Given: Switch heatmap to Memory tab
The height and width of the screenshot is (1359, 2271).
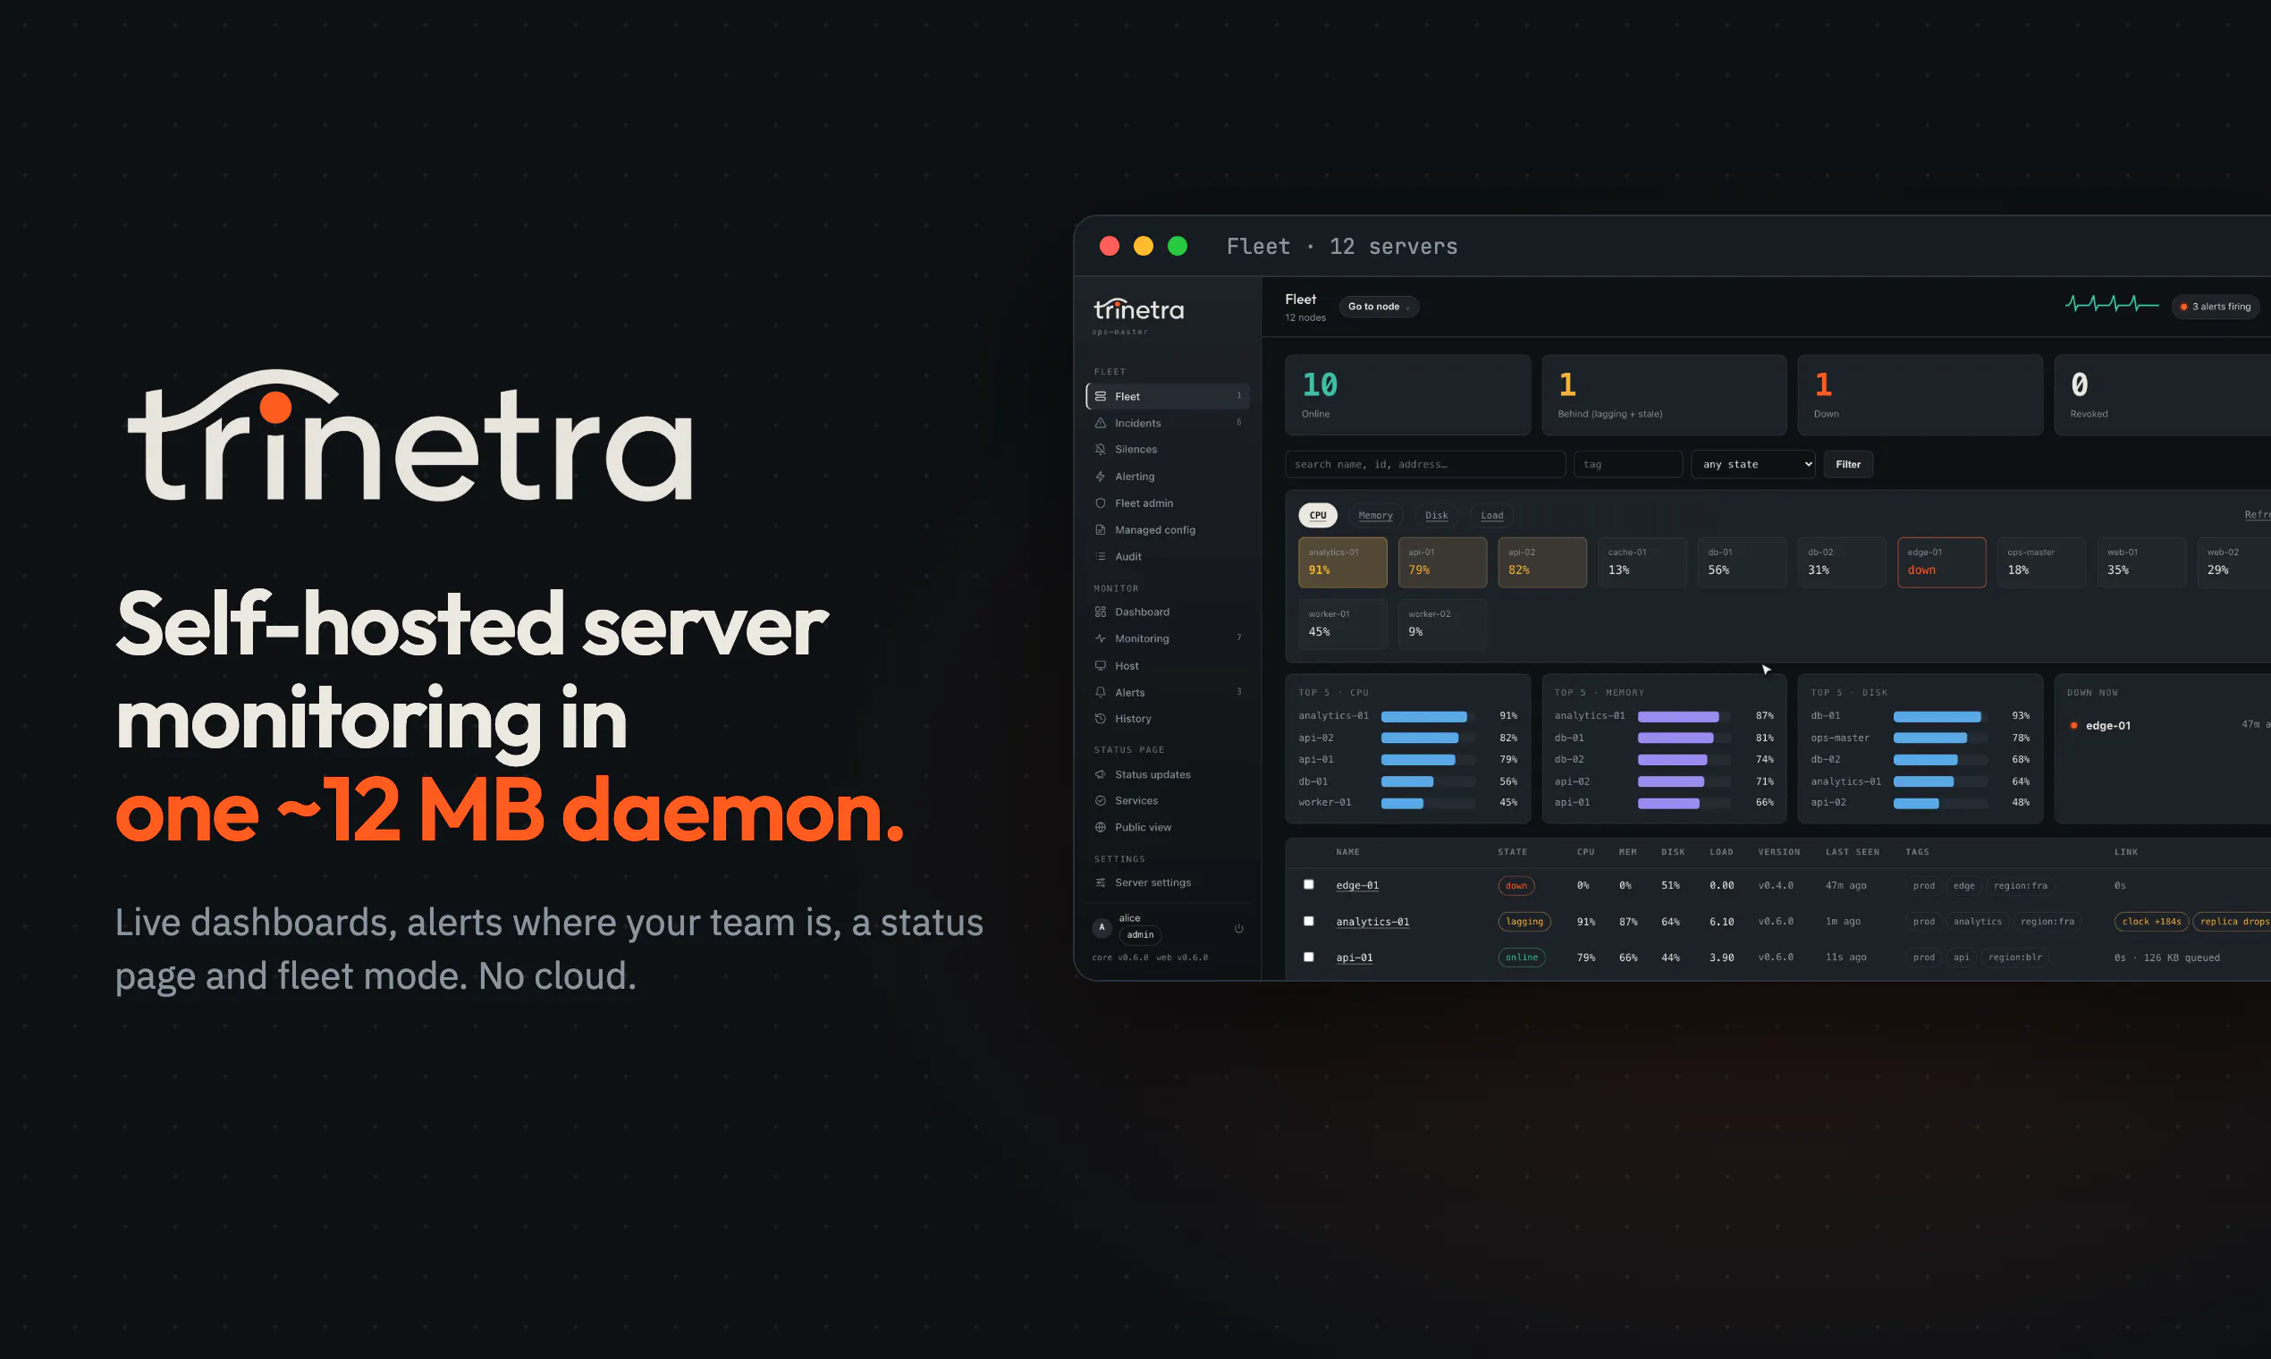Looking at the screenshot, I should coord(1375,516).
